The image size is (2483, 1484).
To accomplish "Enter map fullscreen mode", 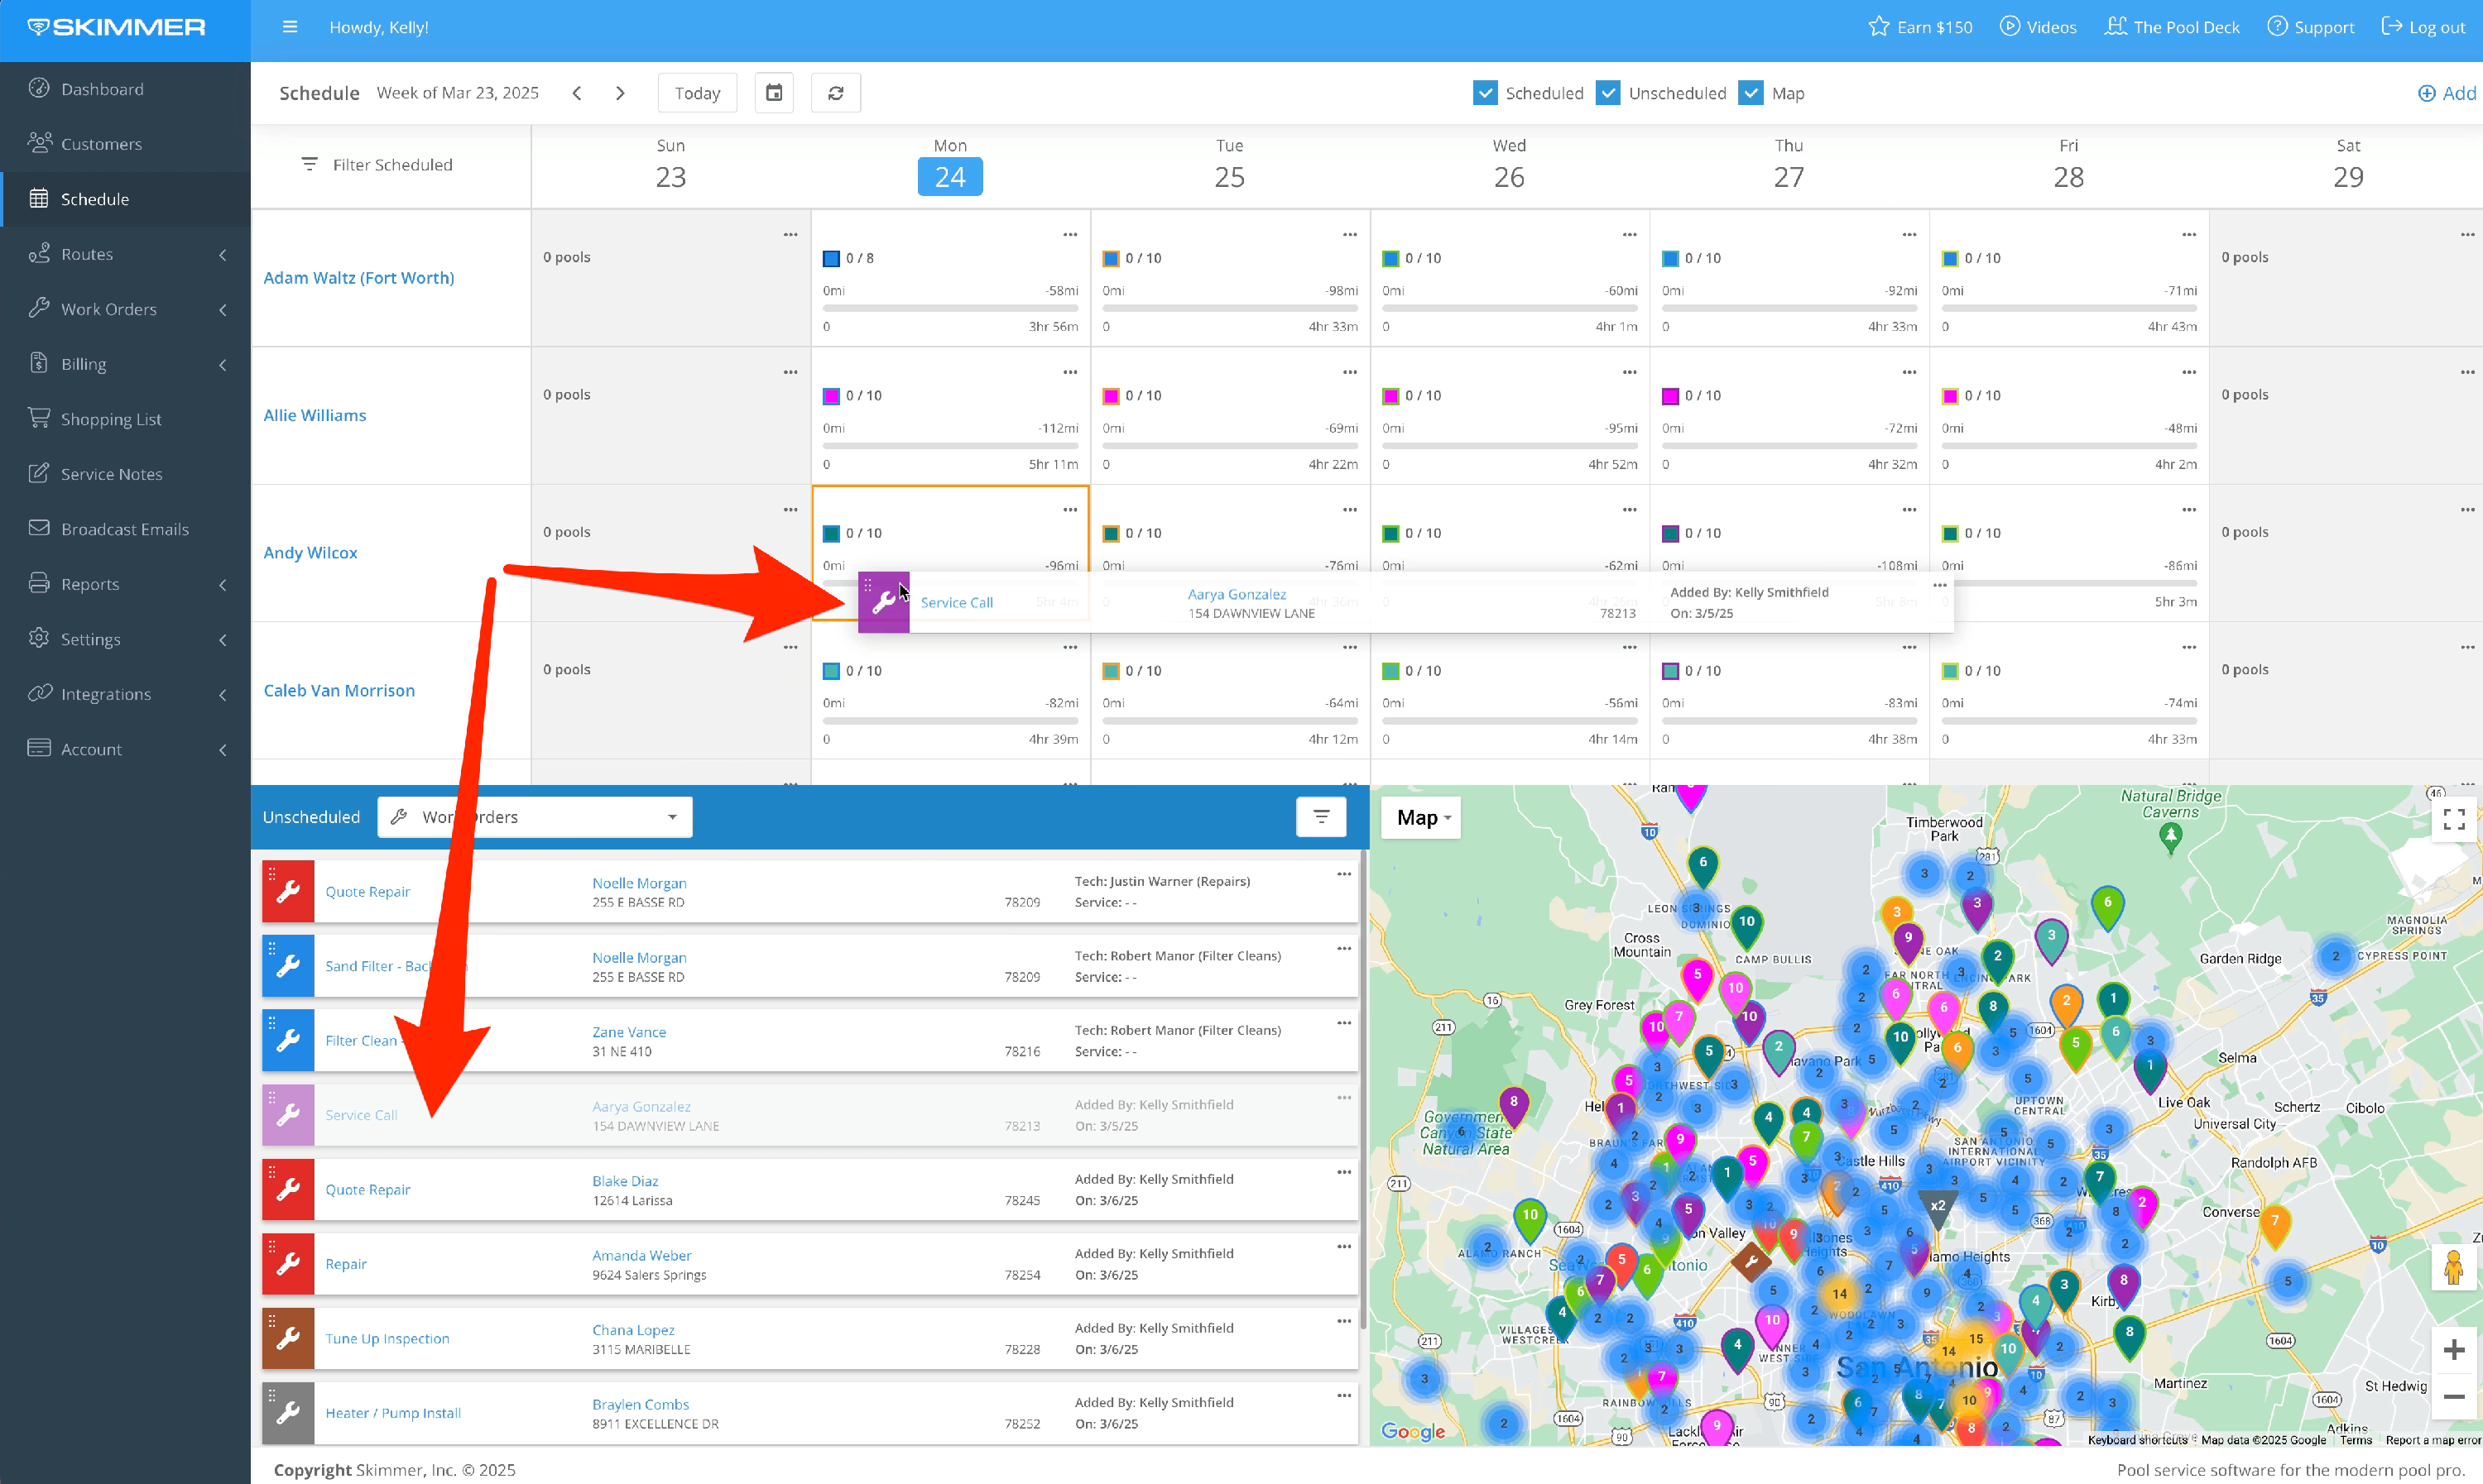I will [x=2453, y=820].
